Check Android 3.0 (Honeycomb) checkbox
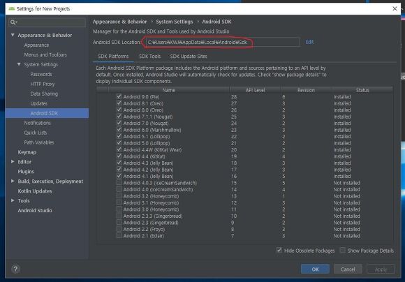This screenshot has width=405, height=282. [x=119, y=209]
